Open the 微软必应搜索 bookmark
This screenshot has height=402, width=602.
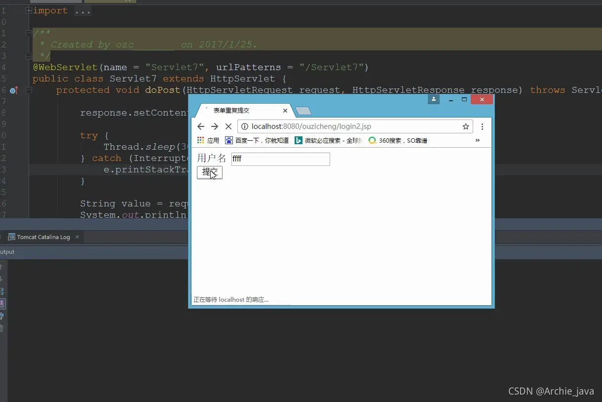pyautogui.click(x=329, y=140)
